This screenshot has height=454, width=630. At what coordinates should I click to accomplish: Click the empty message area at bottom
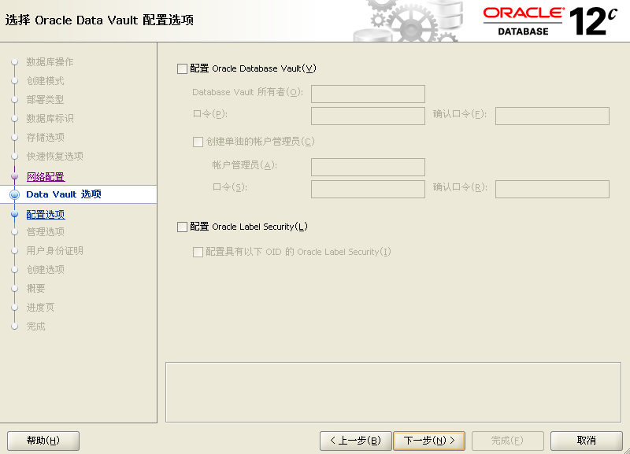click(393, 392)
